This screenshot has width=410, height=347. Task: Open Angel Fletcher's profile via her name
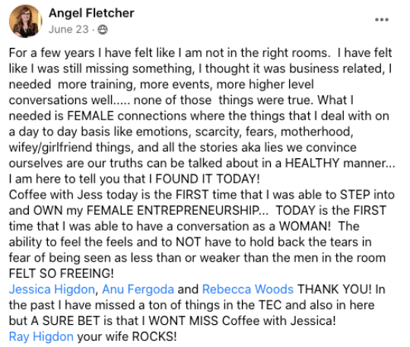[91, 13]
